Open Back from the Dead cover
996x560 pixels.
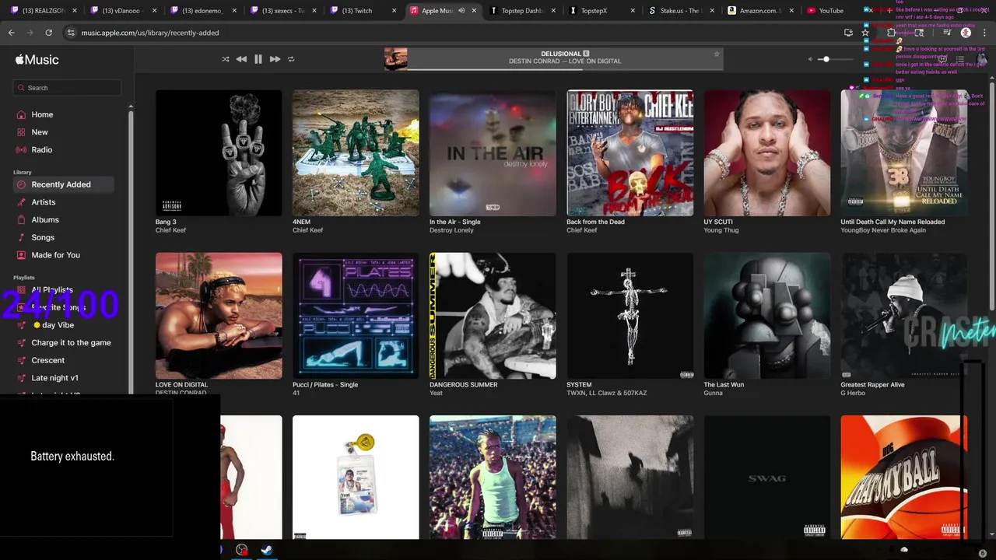coord(630,153)
